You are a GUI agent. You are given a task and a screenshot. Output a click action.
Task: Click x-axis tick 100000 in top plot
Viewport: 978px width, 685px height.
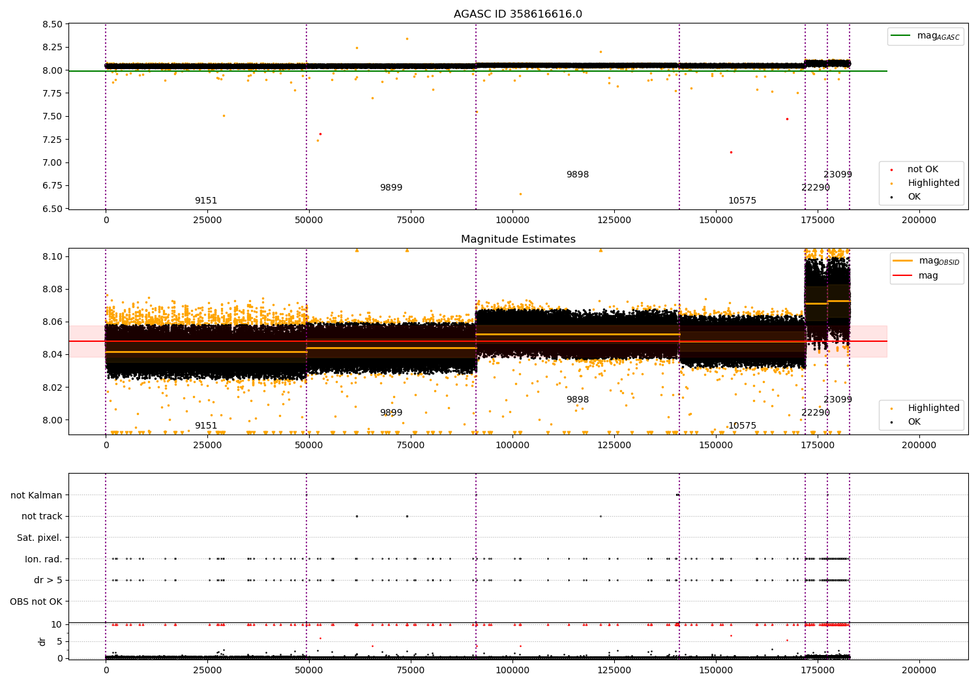[512, 221]
